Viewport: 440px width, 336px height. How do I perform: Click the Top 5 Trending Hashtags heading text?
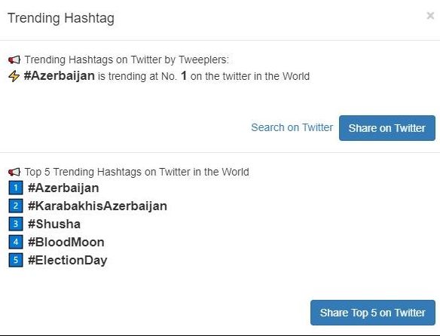(137, 172)
